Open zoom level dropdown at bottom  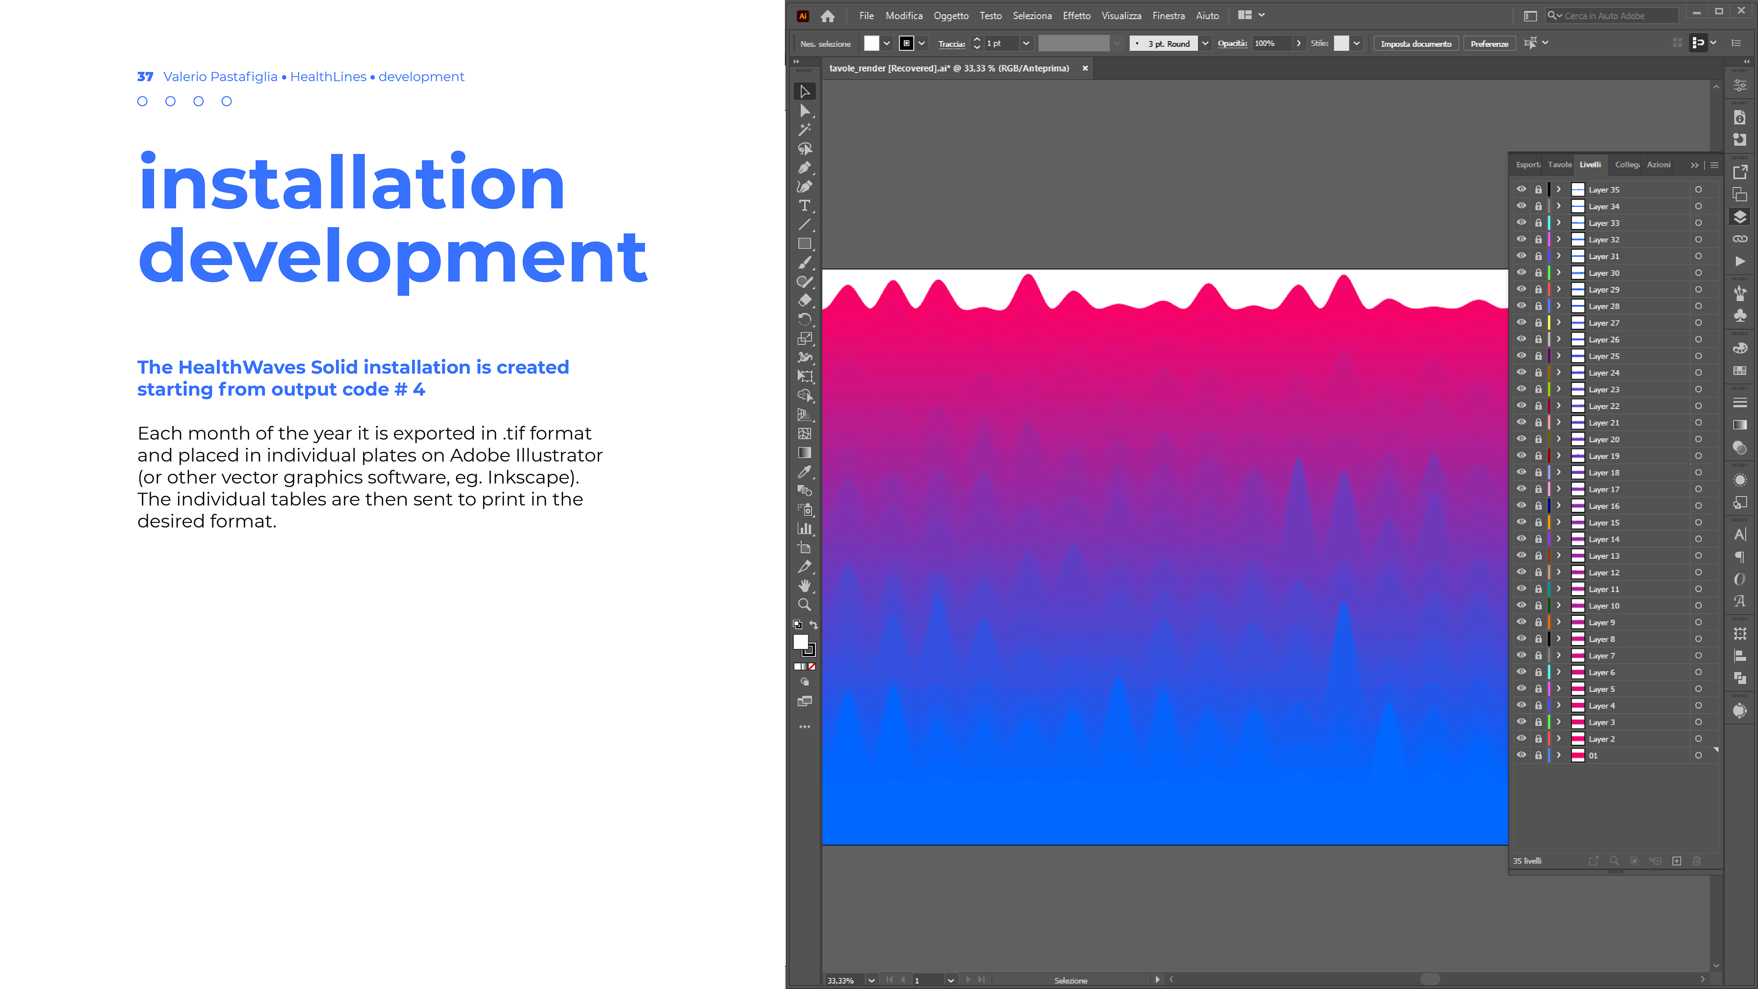pos(872,980)
